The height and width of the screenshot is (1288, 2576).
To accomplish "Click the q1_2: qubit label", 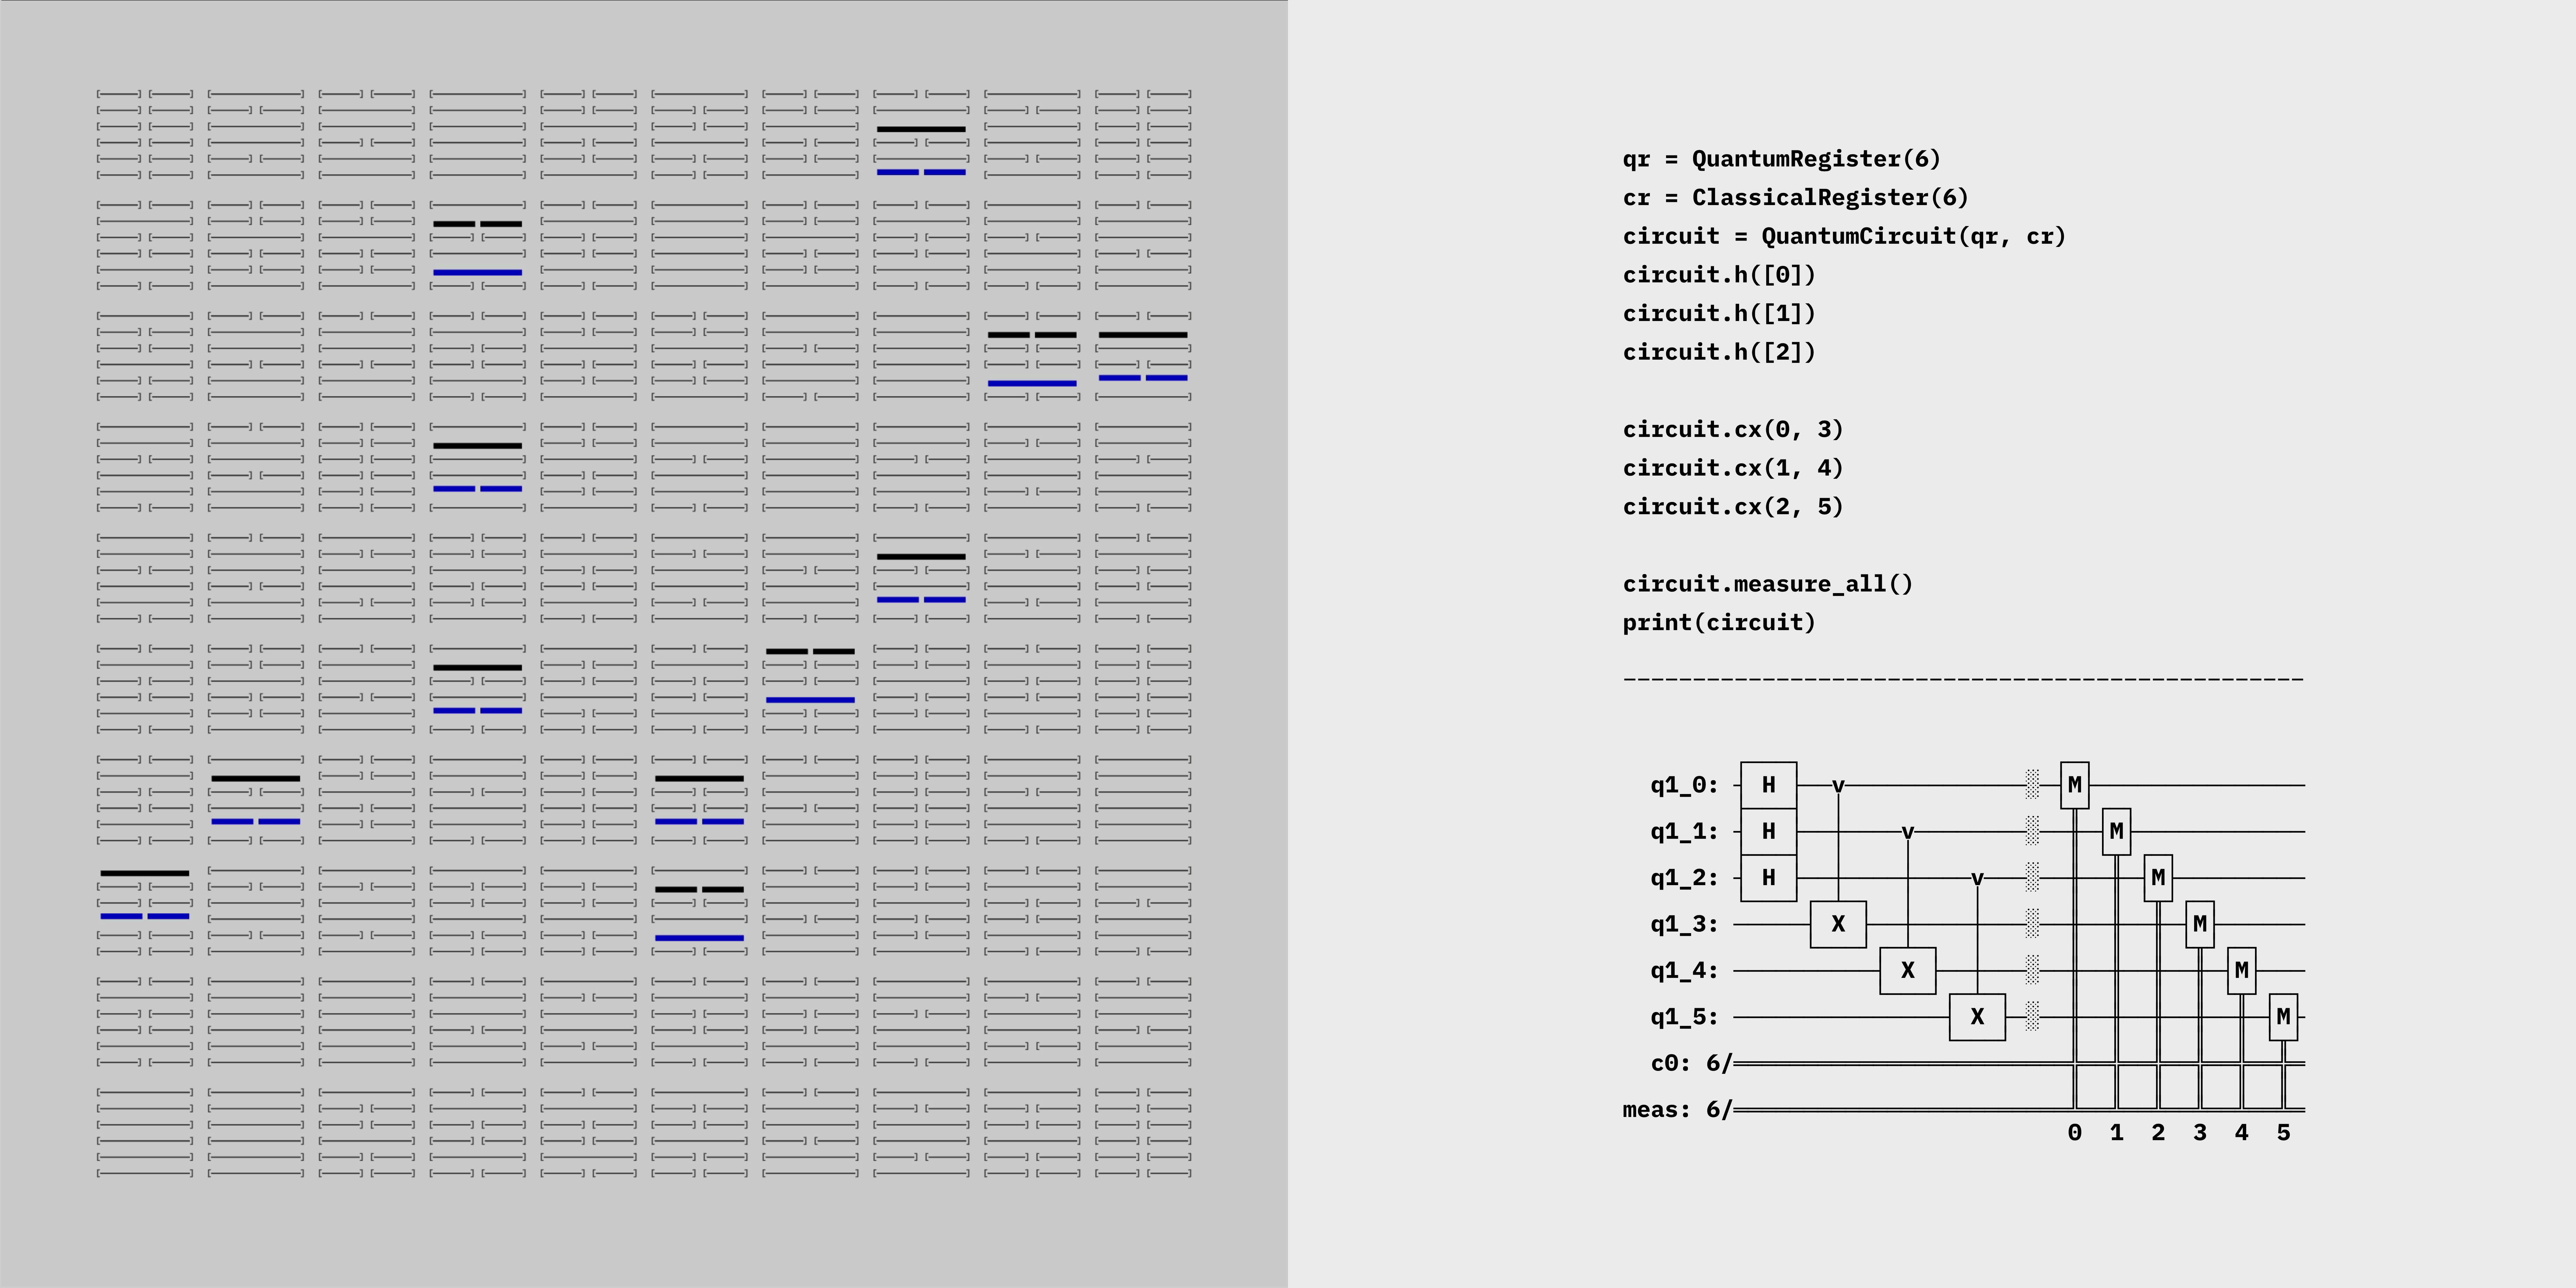I will [1684, 878].
